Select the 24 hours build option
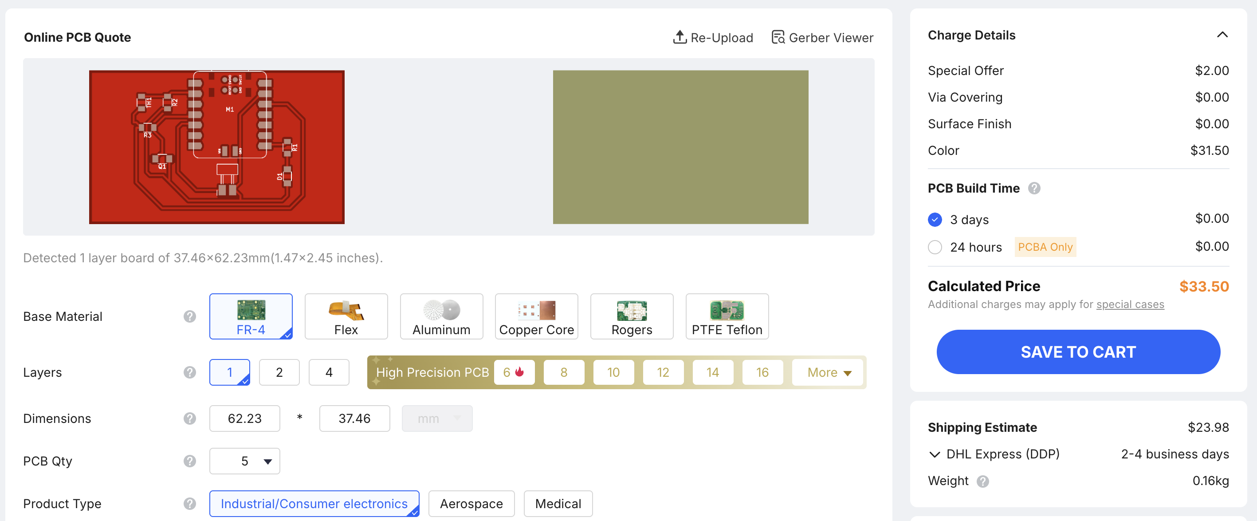 [x=935, y=247]
